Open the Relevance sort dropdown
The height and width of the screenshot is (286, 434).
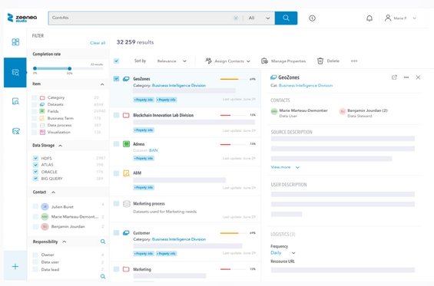[171, 61]
